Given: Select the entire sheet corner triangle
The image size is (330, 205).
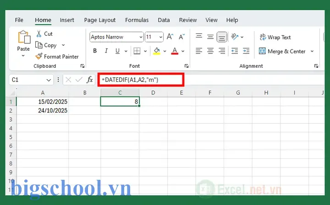Looking at the screenshot, I should (12, 92).
